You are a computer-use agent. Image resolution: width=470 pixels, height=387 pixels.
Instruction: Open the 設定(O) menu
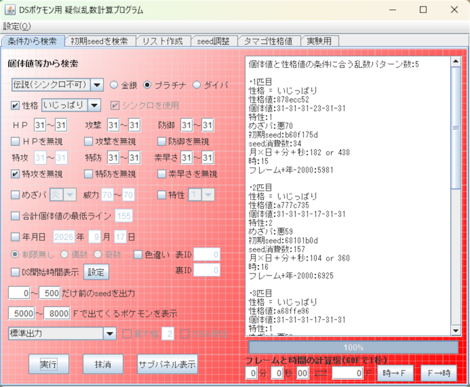[17, 26]
